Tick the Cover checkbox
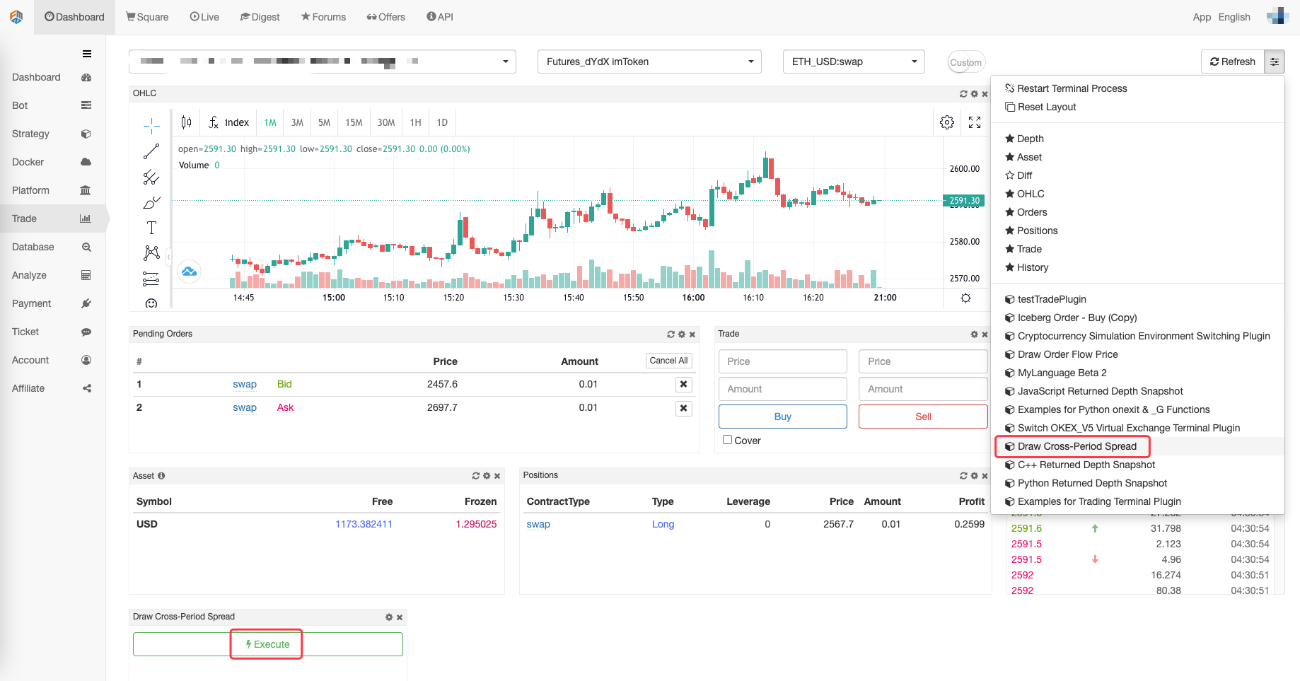1300x681 pixels. 727,440
